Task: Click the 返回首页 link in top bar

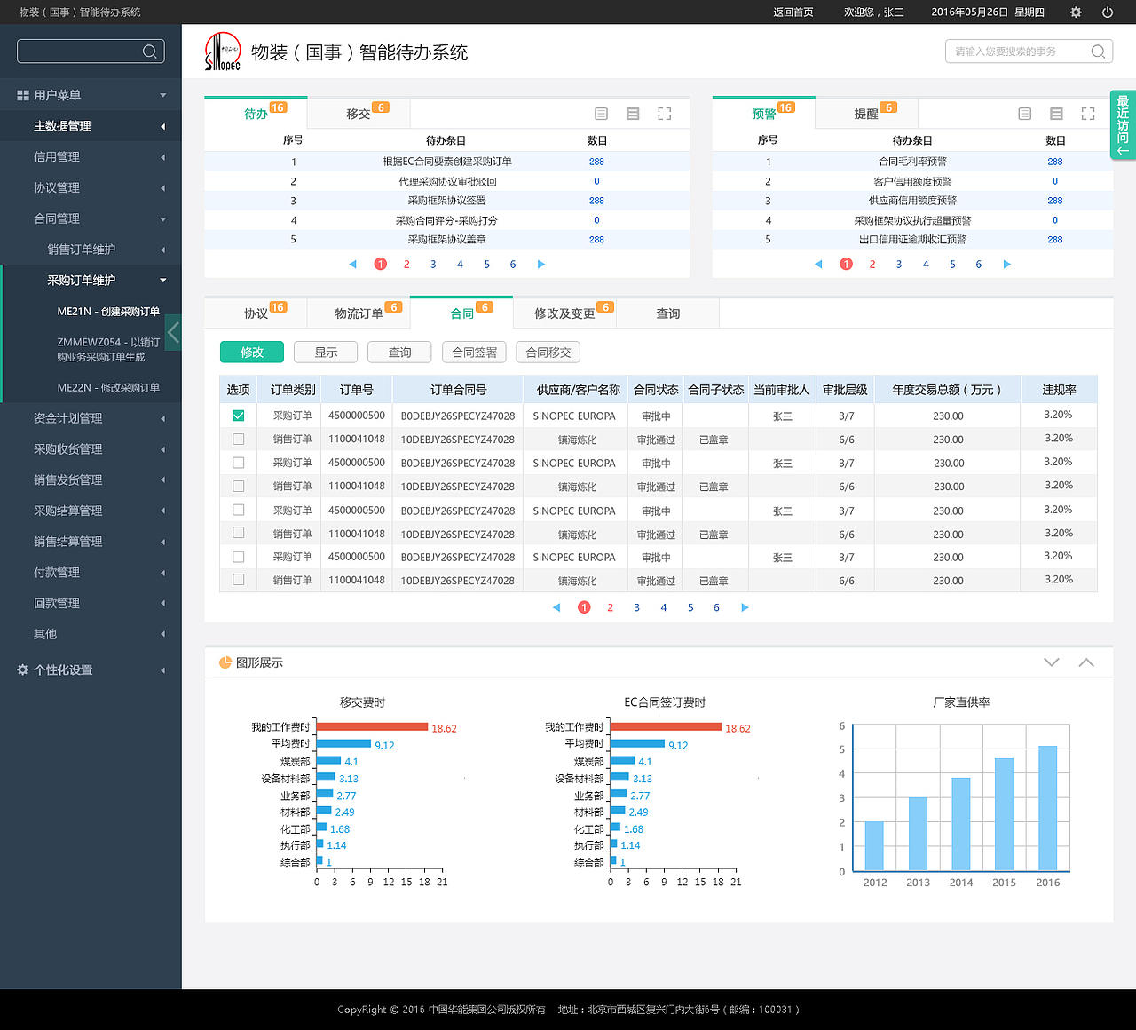Action: (x=793, y=12)
